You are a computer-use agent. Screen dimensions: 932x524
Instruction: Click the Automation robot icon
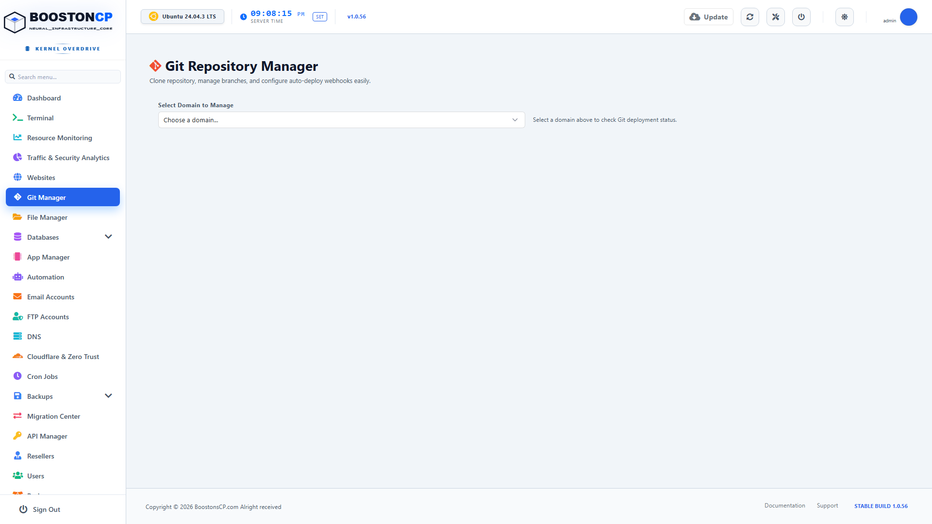coord(17,277)
